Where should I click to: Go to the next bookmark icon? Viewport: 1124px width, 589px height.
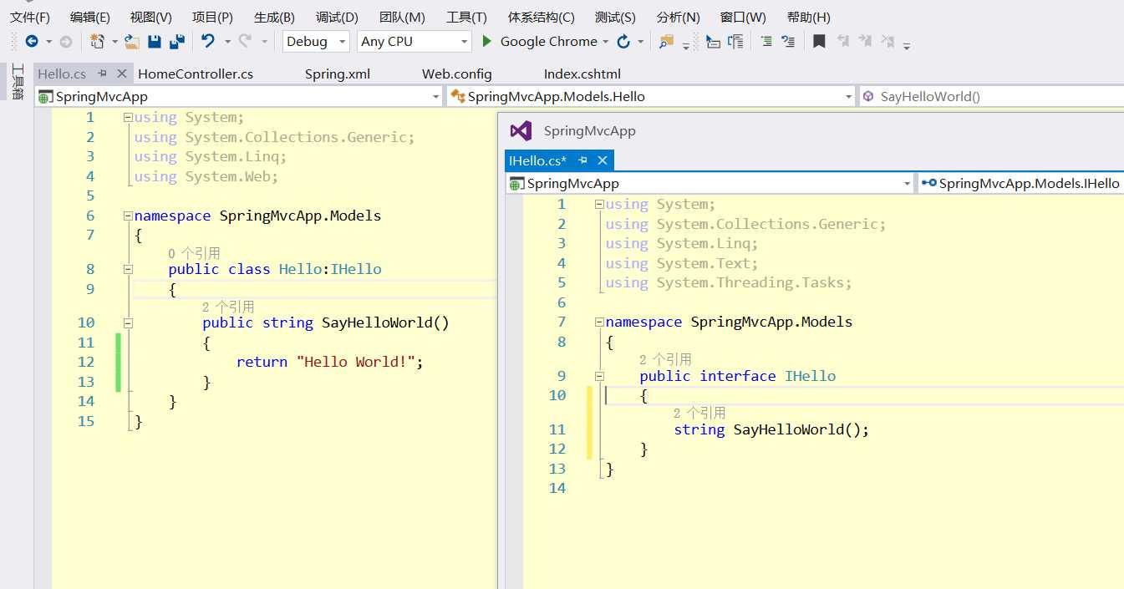tap(865, 41)
